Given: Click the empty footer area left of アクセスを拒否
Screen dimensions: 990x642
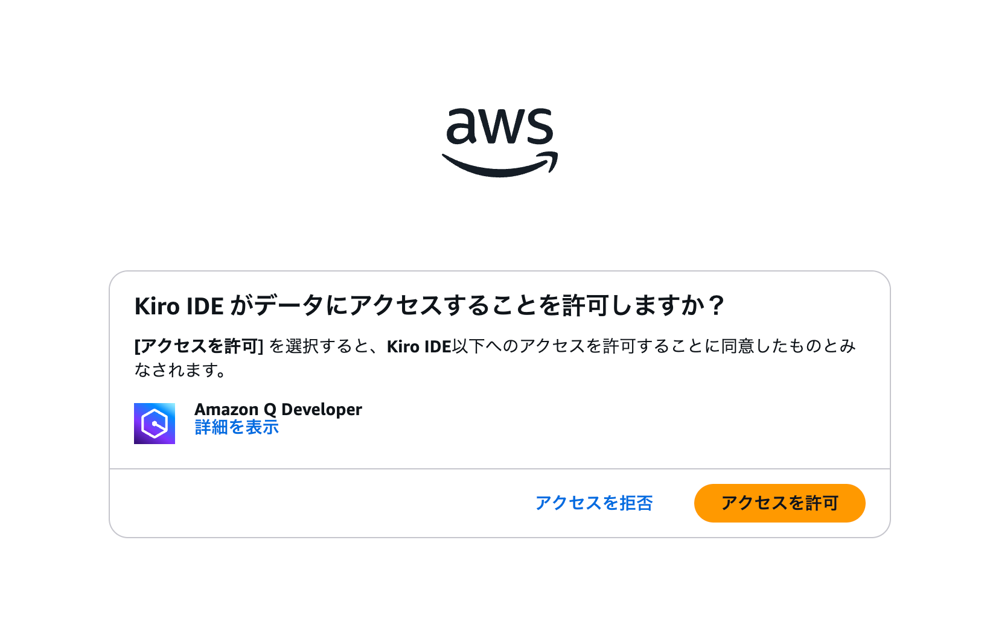Looking at the screenshot, I should point(320,503).
